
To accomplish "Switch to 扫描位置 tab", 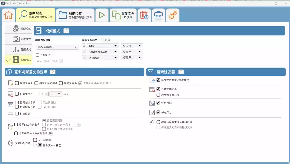I will [x=75, y=15].
